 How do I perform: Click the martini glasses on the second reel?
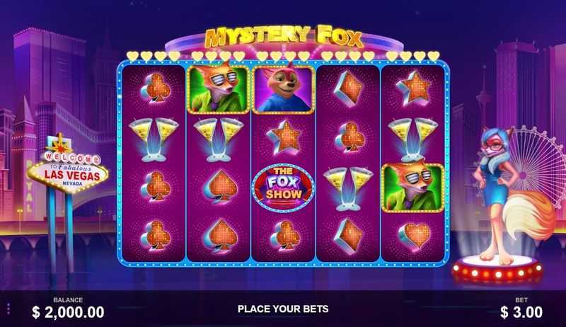[218, 139]
